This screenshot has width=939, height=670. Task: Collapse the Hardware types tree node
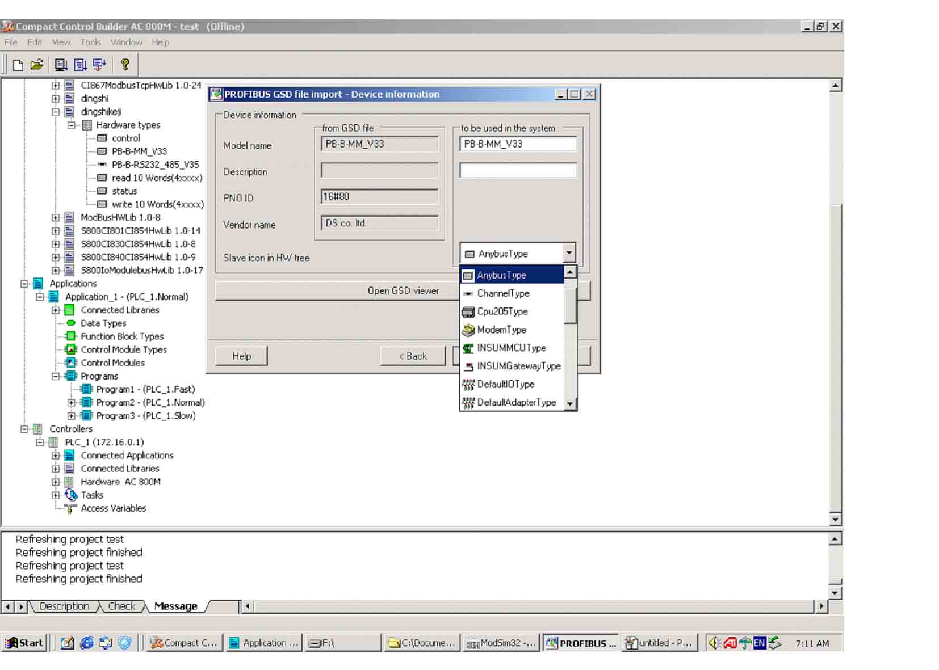[72, 125]
